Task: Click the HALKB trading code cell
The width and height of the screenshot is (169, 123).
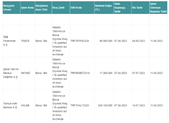Action: click(x=28, y=105)
